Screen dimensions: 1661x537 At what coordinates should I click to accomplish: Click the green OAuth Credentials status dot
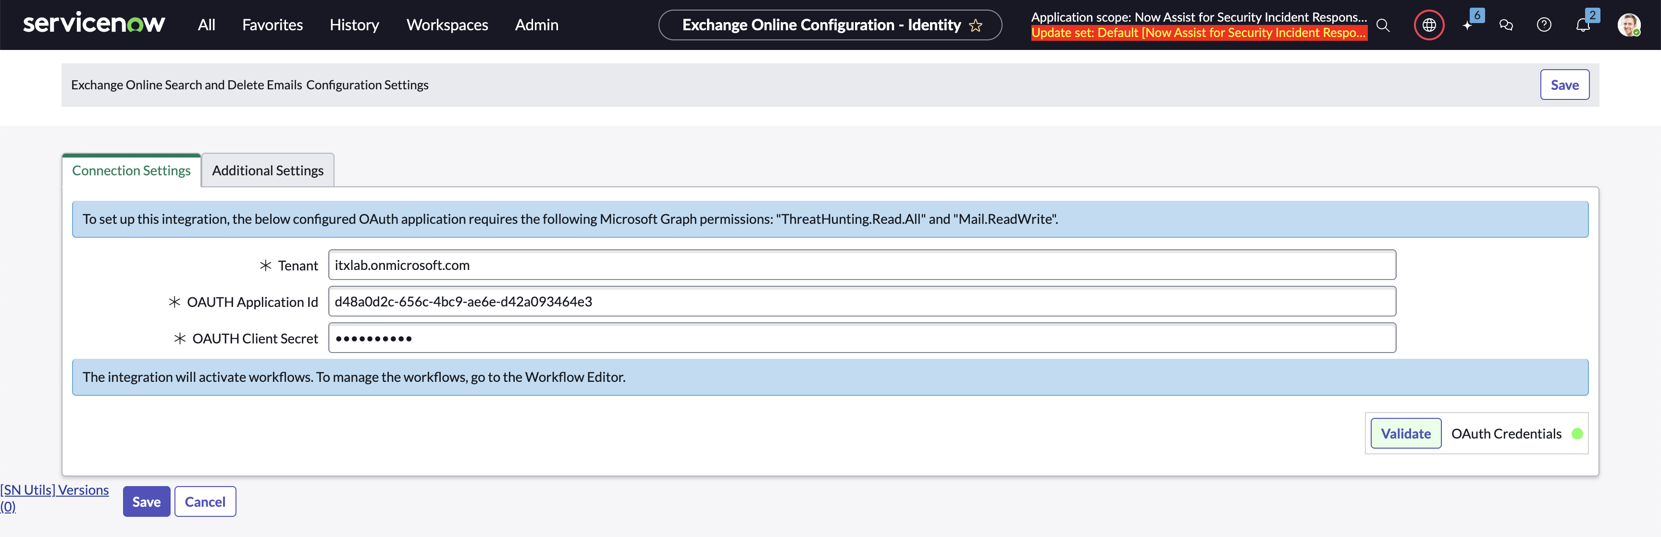(x=1577, y=434)
